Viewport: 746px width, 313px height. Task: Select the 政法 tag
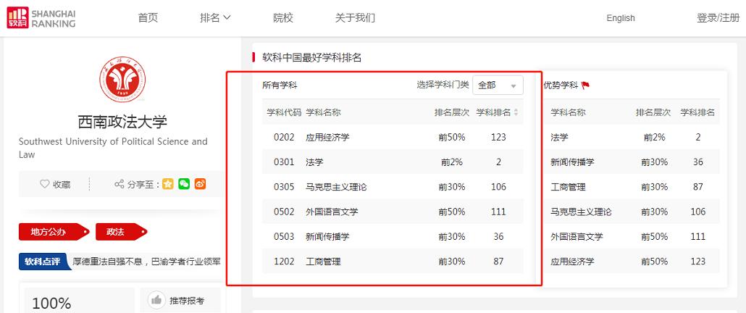pyautogui.click(x=121, y=232)
